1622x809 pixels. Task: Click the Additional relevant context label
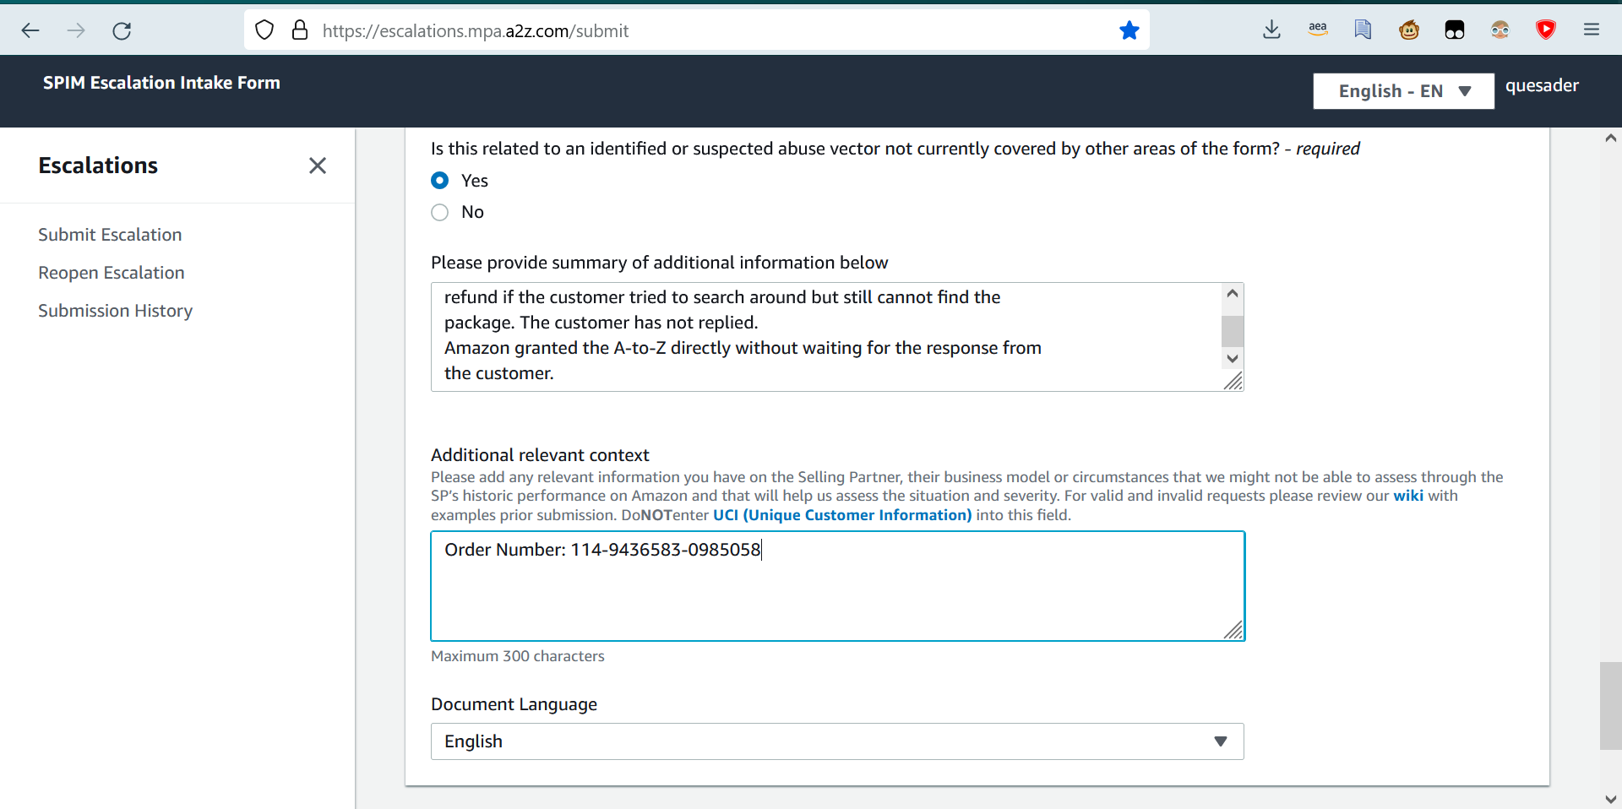point(540,455)
